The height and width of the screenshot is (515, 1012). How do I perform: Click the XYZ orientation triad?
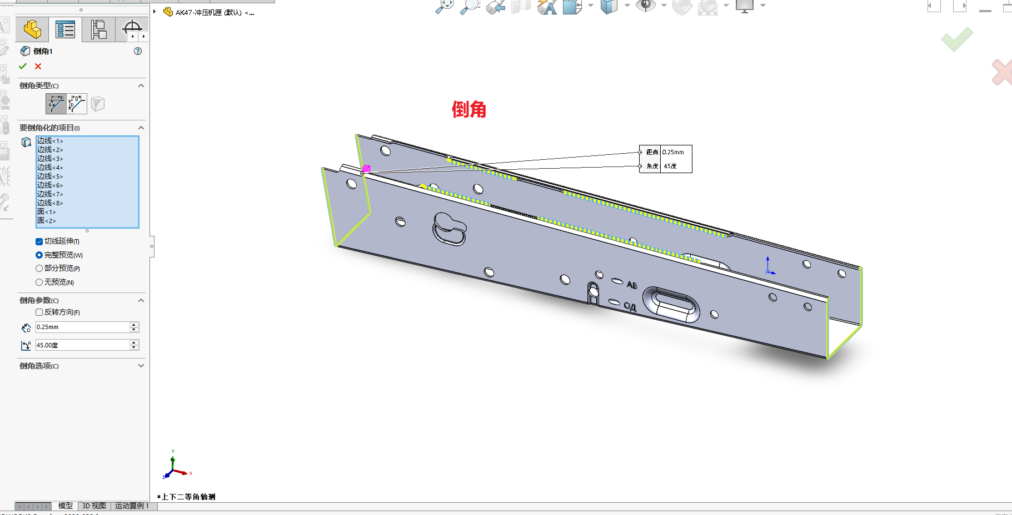tap(176, 466)
